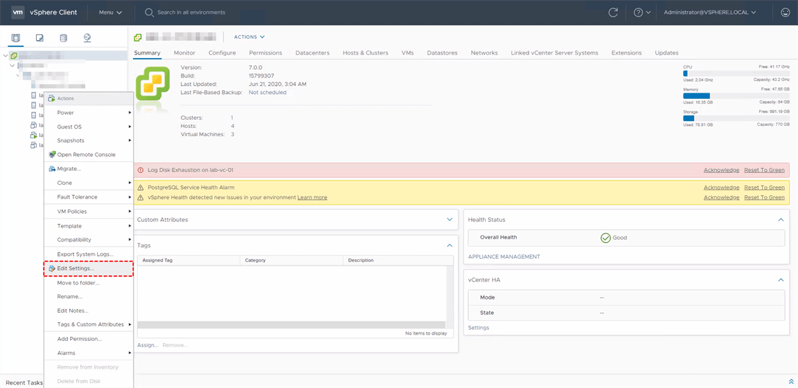This screenshot has height=388, width=798.
Task: Select Edit Settings in context menu
Action: [x=76, y=268]
